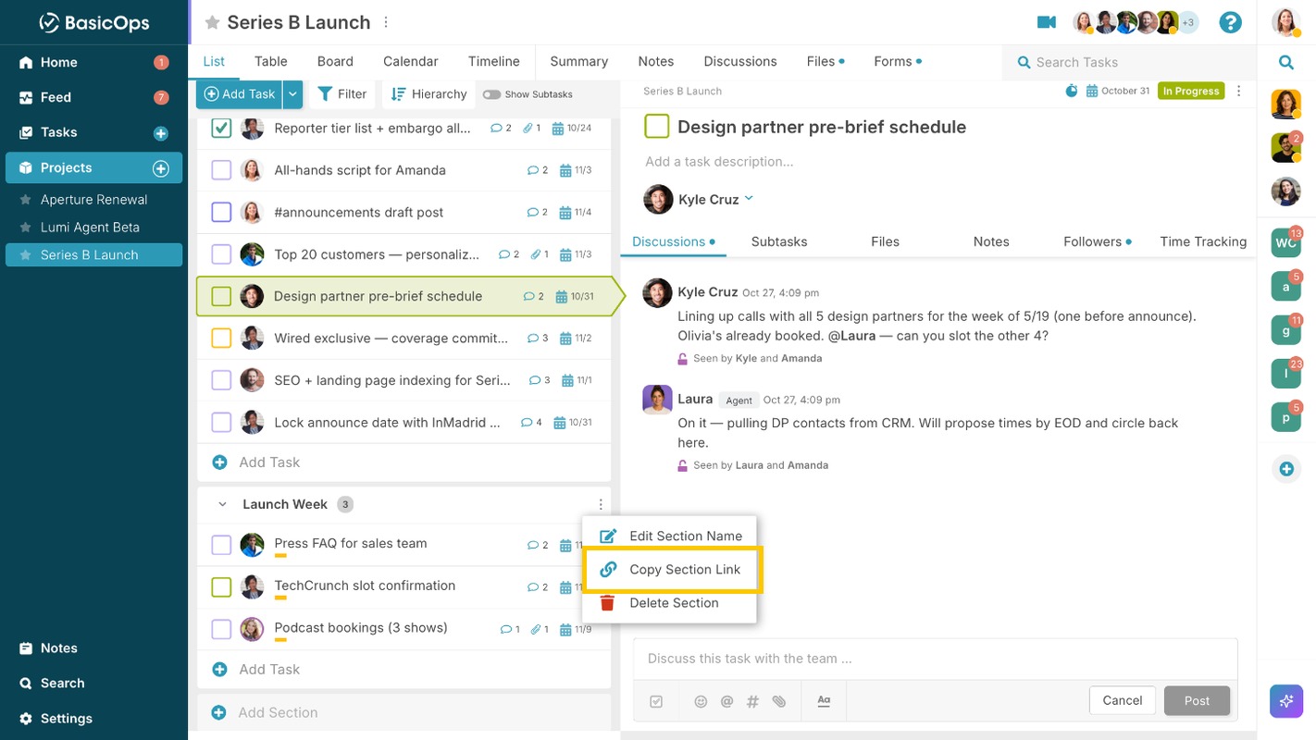The image size is (1316, 740).
Task: Attach a file using the paperclip icon
Action: [779, 701]
